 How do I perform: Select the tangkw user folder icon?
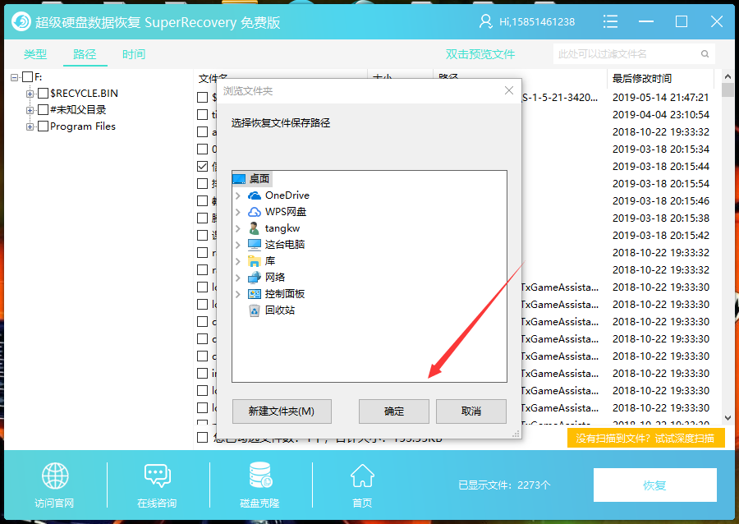click(255, 228)
